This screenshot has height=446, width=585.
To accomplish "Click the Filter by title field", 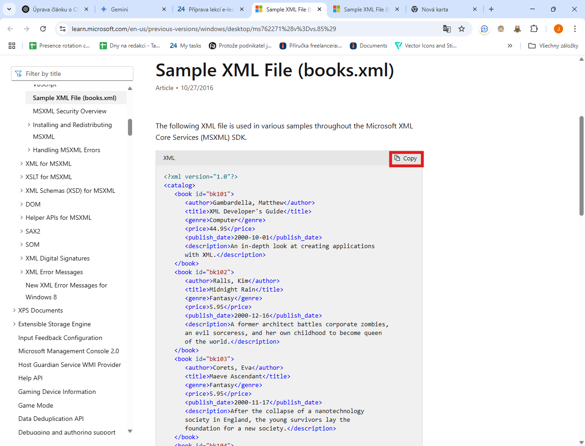I will (72, 74).
